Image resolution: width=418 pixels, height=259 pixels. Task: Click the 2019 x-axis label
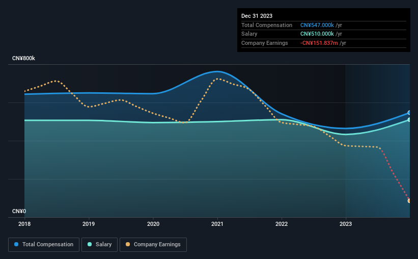coord(89,224)
